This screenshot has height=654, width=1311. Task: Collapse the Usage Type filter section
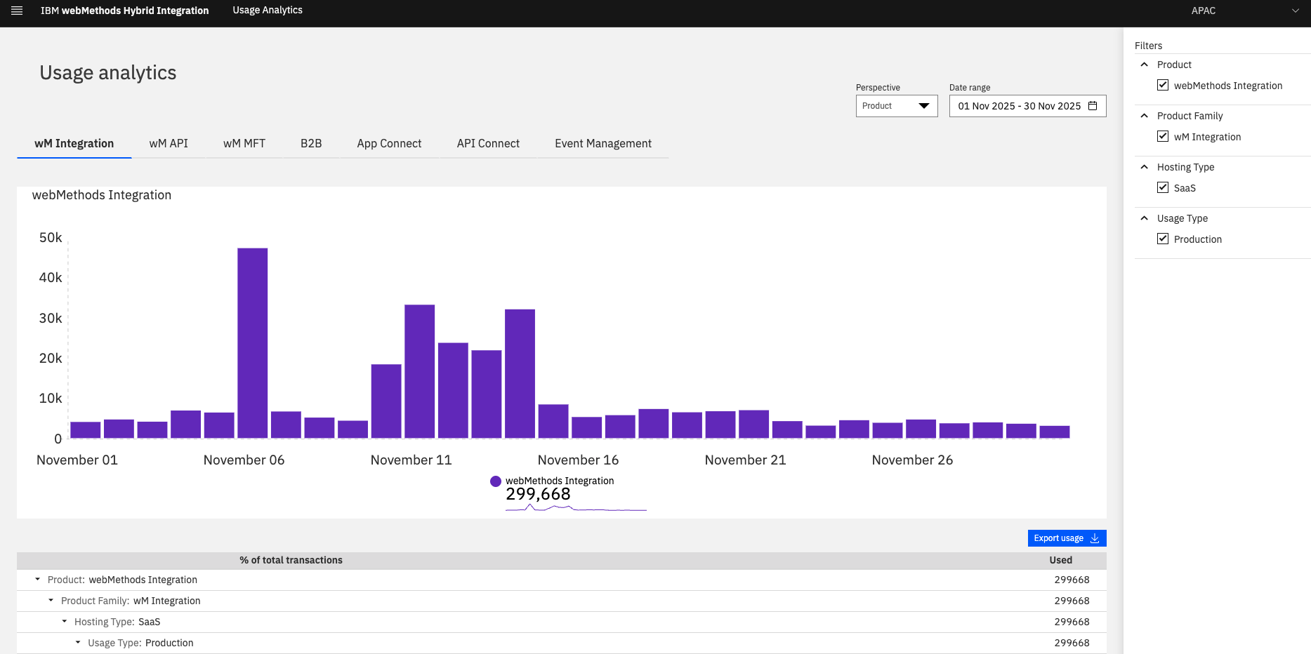click(x=1145, y=218)
